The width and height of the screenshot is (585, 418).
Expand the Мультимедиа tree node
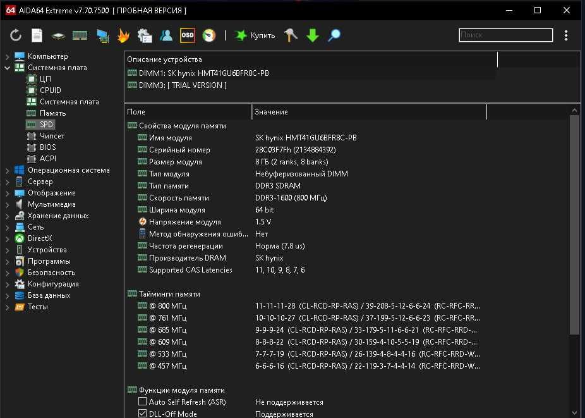7,205
